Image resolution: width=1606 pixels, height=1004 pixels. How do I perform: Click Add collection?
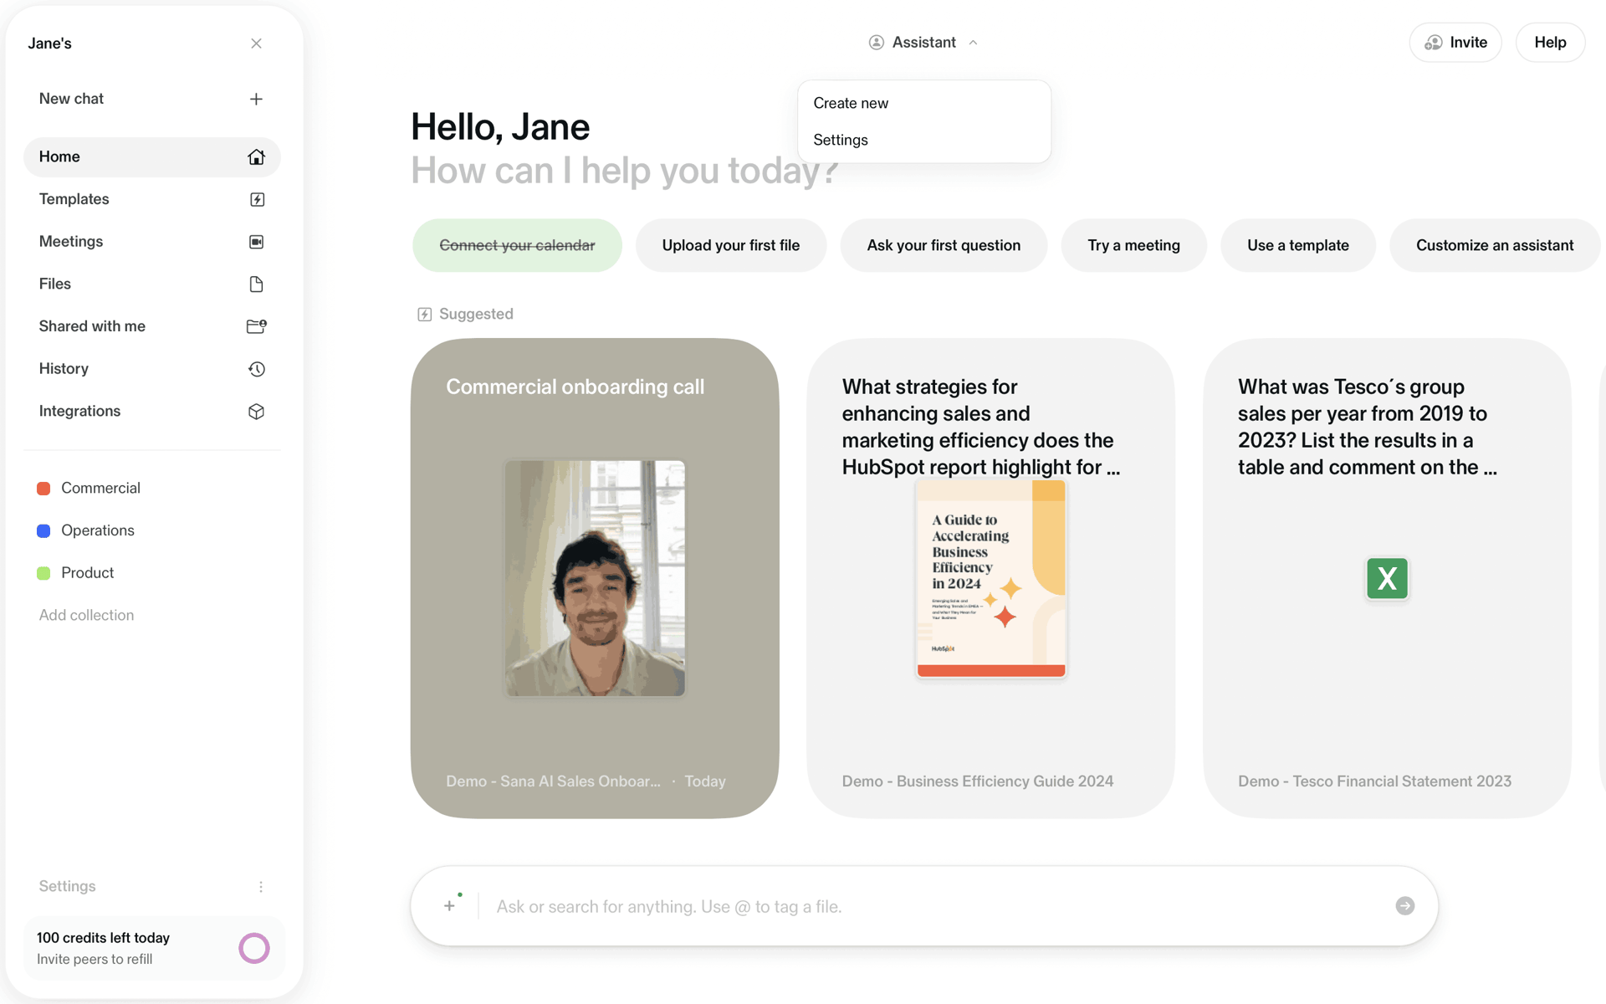[x=86, y=616]
